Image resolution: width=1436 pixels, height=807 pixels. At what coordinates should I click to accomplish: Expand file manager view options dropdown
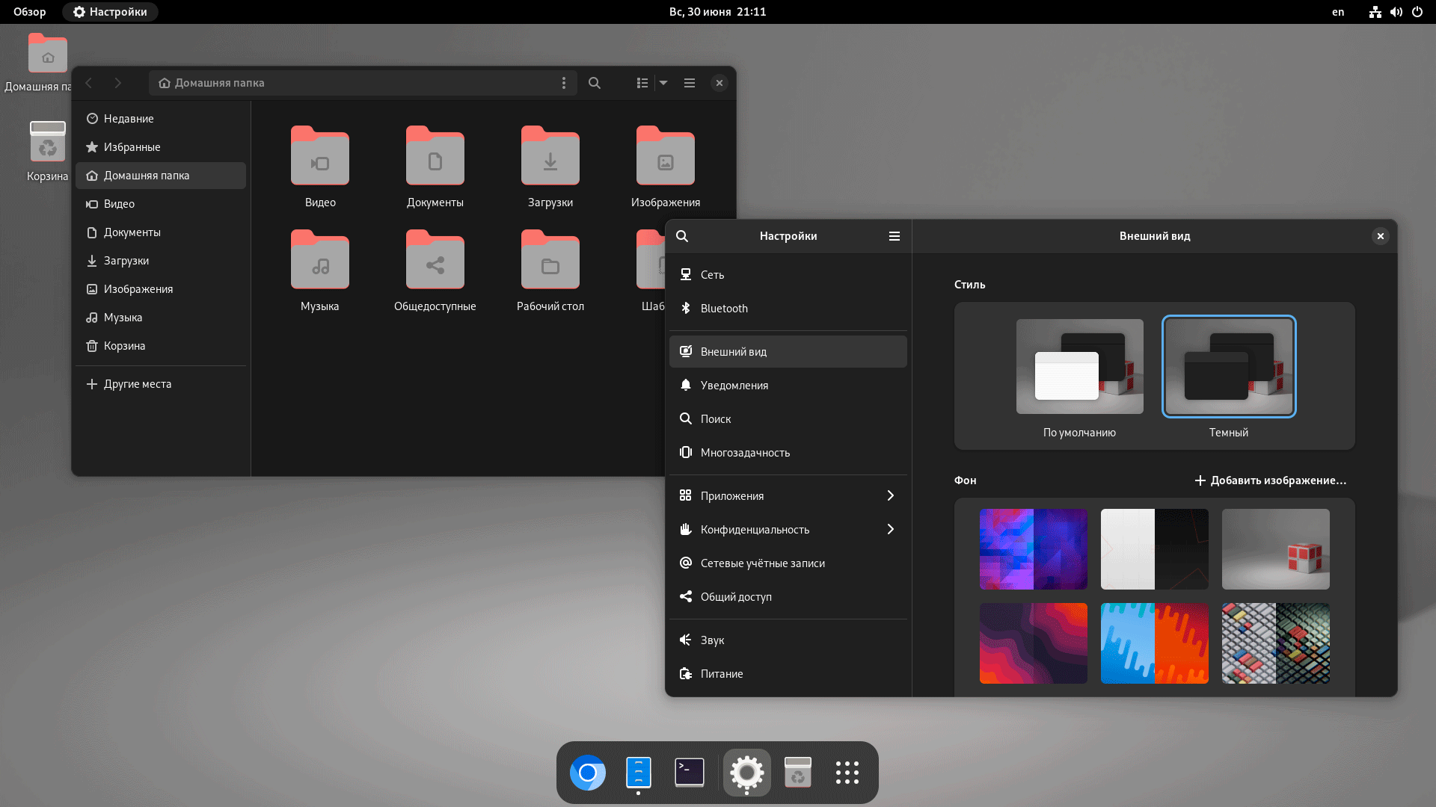pos(663,81)
